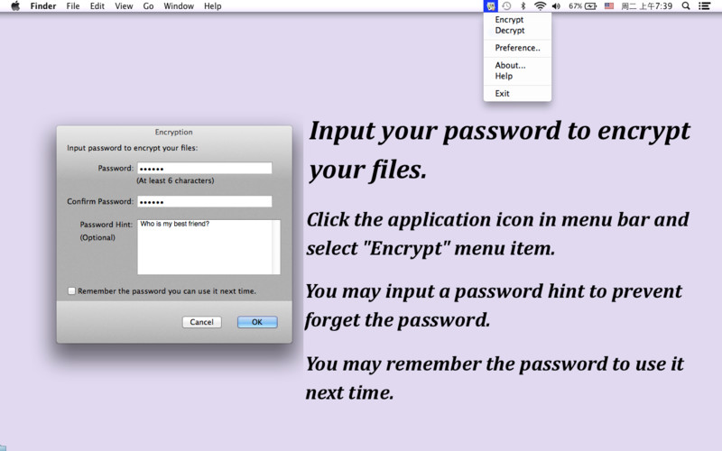Open the Time Machine menu bar icon
The width and height of the screenshot is (722, 451).
(507, 5)
